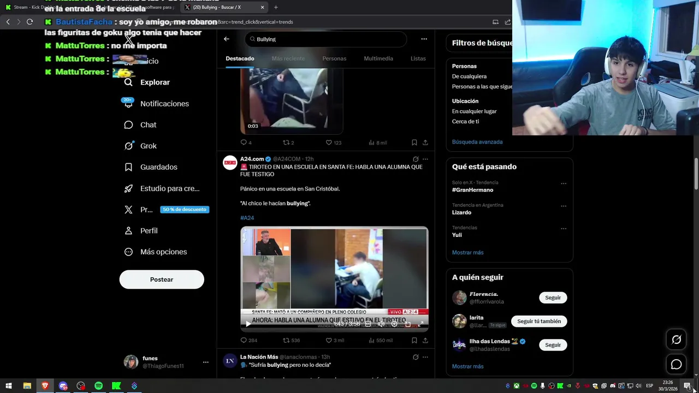Open Premium with 50% de descuento badge
Viewport: 699px width, 393px height.
[166, 210]
